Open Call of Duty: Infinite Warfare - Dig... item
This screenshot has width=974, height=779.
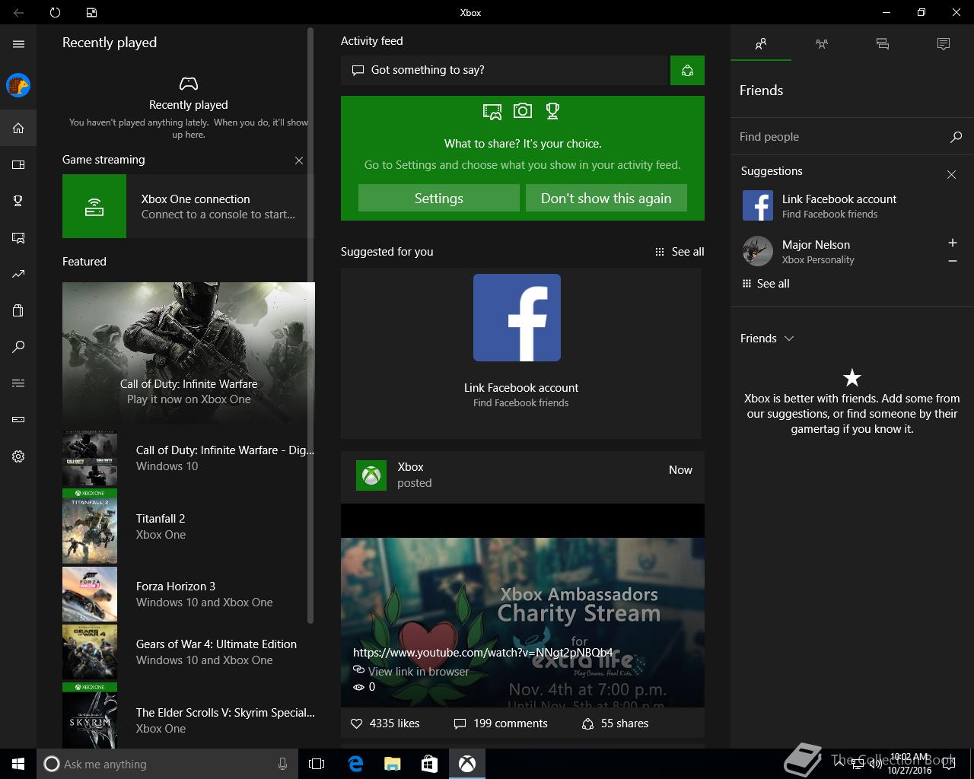click(189, 458)
